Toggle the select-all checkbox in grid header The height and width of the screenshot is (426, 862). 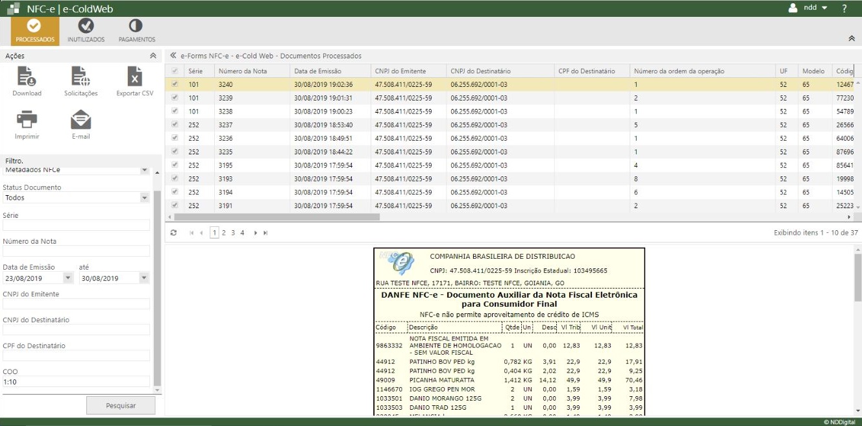[x=174, y=71]
